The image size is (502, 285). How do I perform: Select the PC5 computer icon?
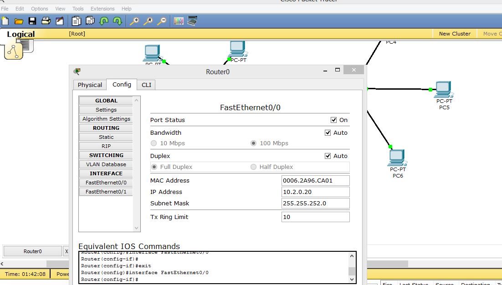[443, 89]
